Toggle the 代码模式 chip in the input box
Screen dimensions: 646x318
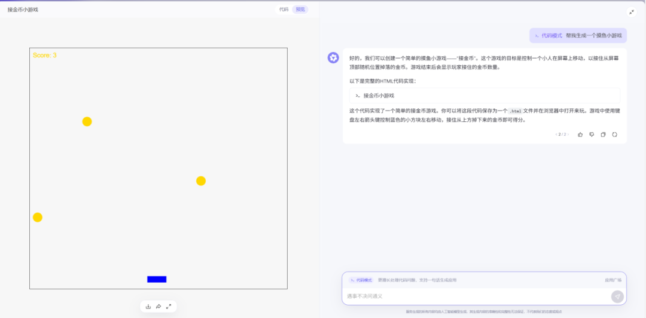pyautogui.click(x=361, y=280)
